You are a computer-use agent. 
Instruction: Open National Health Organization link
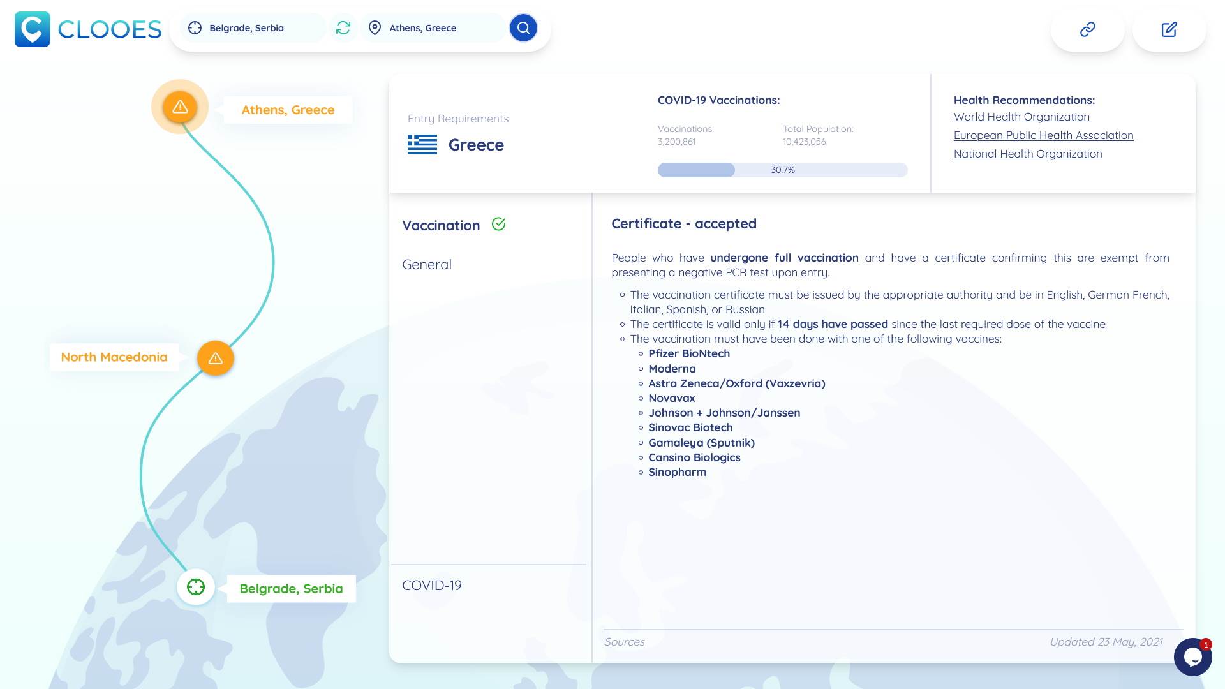coord(1028,154)
